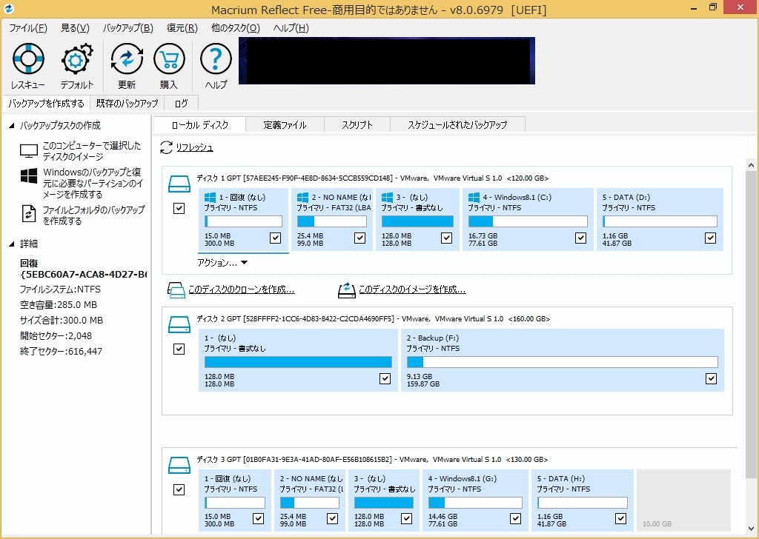Click Windows logo on Disk 1 partition 3
Viewport: 759px width, 539px height.
[387, 197]
